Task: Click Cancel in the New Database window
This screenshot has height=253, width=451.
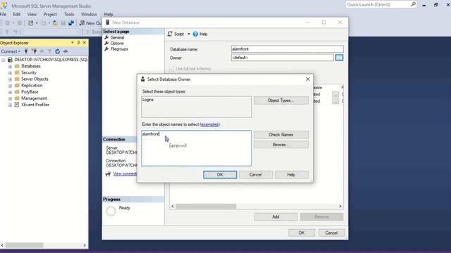Action: 331,233
